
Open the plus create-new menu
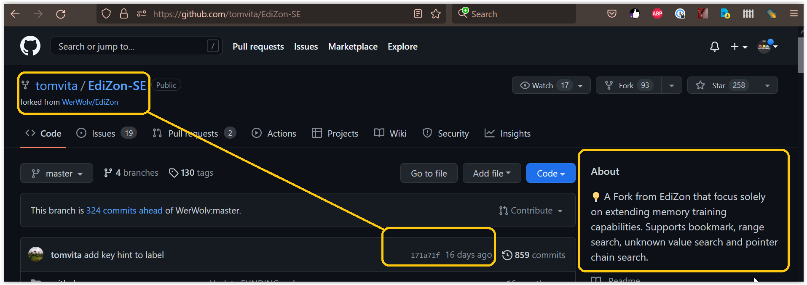[739, 47]
